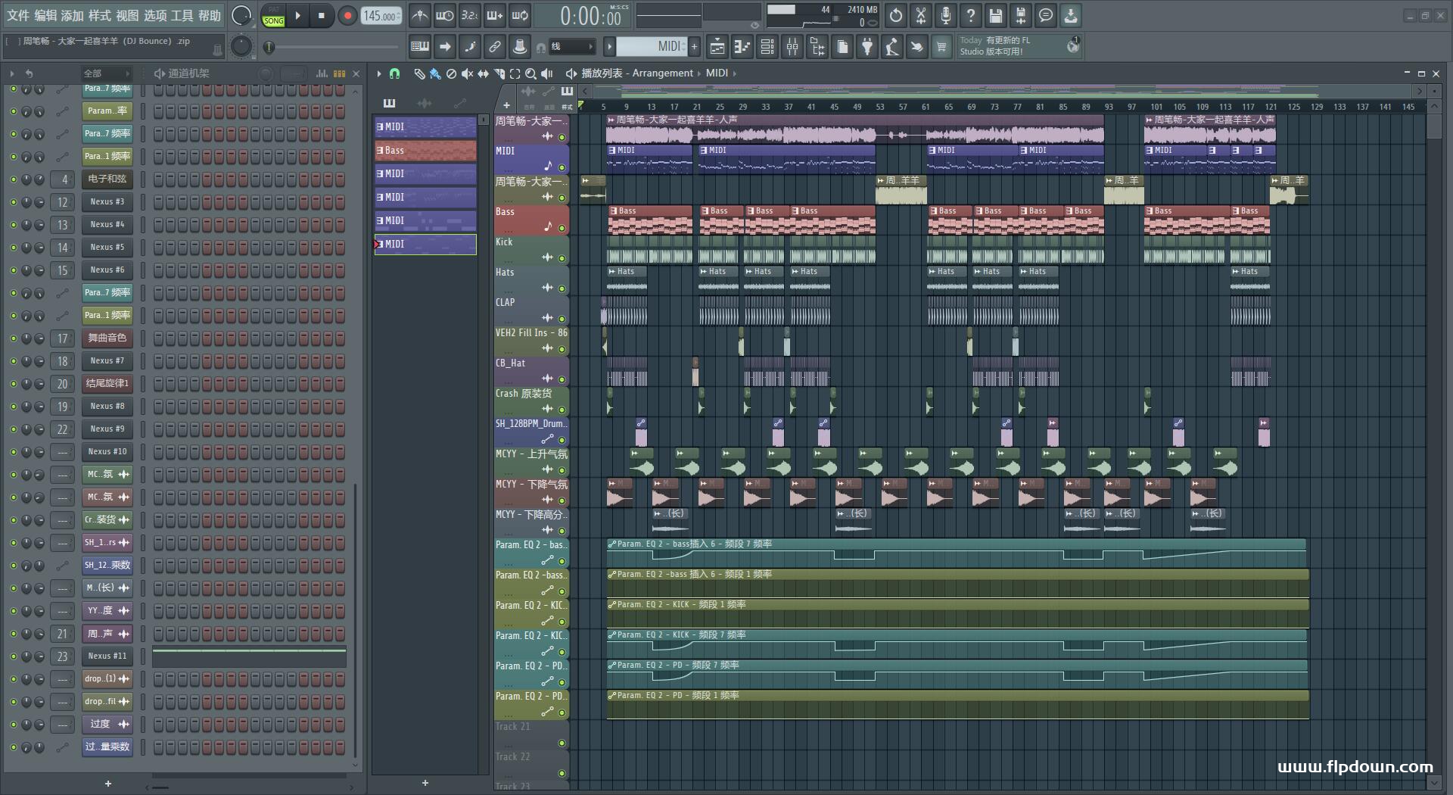The width and height of the screenshot is (1453, 795).
Task: Click the FL Studio update available notification
Action: [x=1019, y=46]
